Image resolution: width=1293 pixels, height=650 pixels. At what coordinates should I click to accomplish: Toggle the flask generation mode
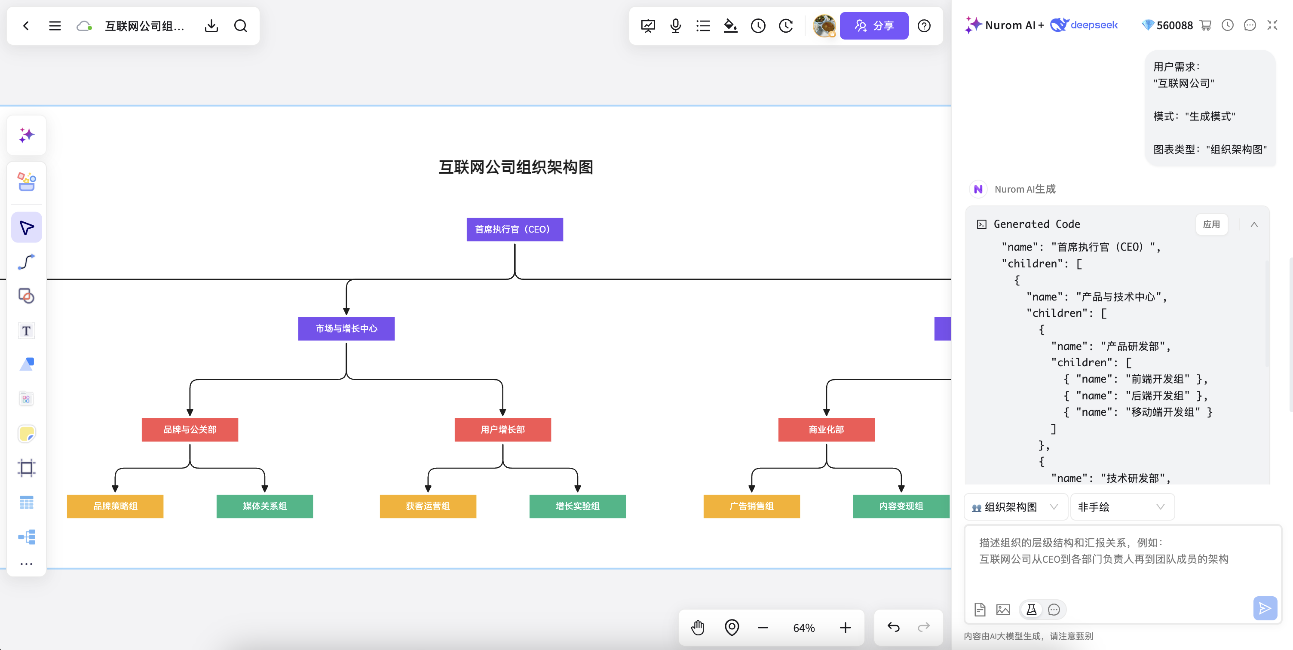coord(1031,609)
